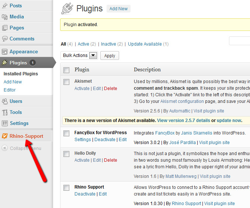The height and width of the screenshot is (208, 250).
Task: Click the Rhino Support author link
Action: pyautogui.click(x=186, y=203)
